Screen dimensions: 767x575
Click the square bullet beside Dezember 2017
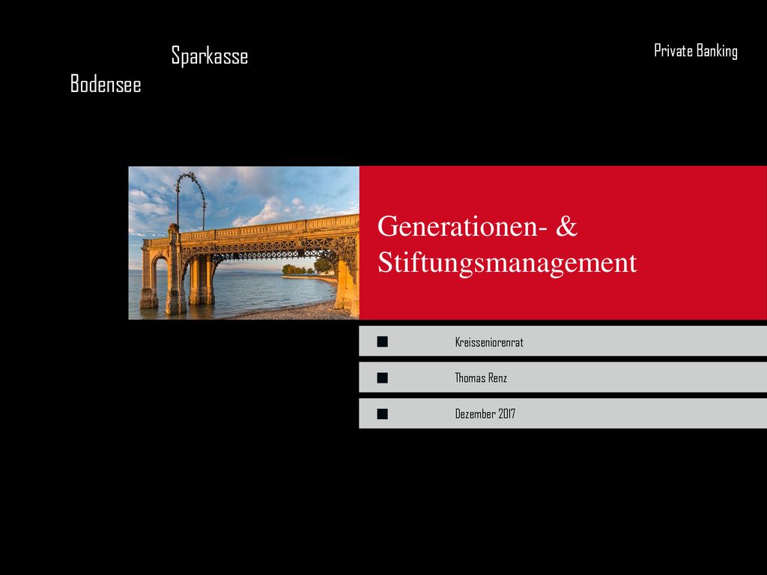coord(383,414)
